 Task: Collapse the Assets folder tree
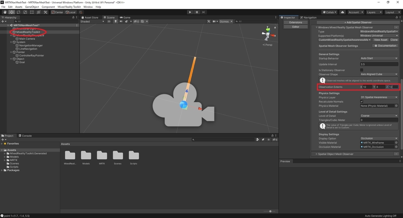point(2,150)
